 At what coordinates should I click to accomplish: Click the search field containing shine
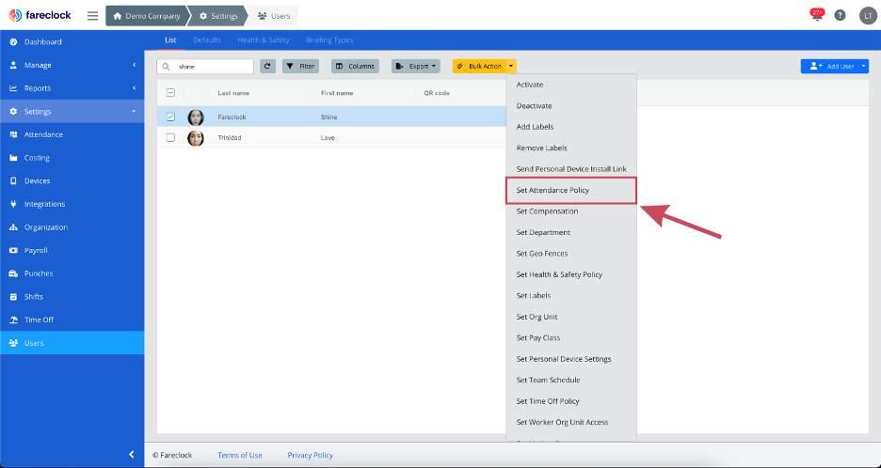coord(205,66)
